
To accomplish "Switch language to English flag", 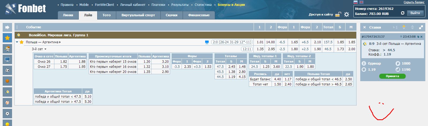I will click(361, 2).
